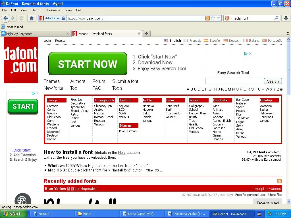Open the Pixel, Bitmap category
This screenshot has width=291, height=218.
[x=128, y=131]
